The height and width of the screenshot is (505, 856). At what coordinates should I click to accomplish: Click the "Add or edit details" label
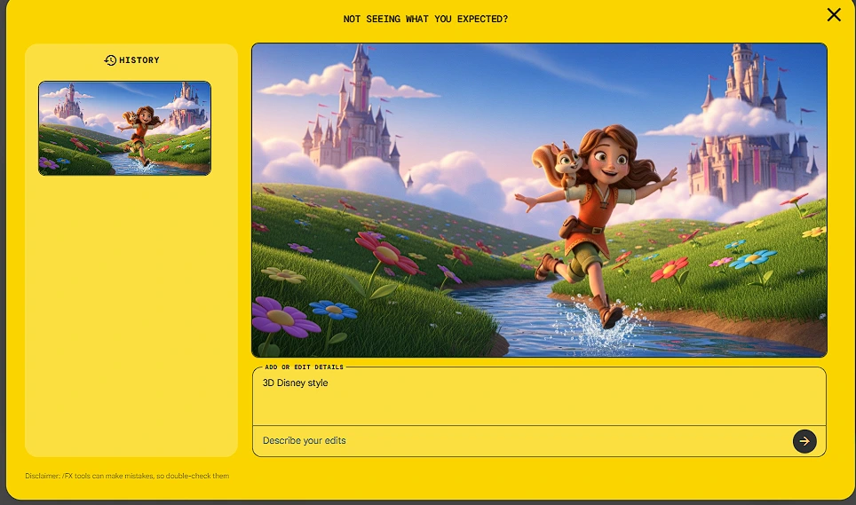pyautogui.click(x=304, y=367)
